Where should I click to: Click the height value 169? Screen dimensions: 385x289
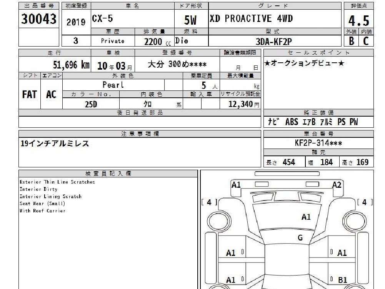[362, 162]
